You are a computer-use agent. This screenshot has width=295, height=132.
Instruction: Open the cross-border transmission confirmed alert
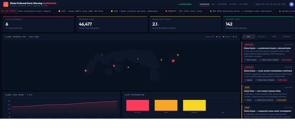(x=268, y=74)
